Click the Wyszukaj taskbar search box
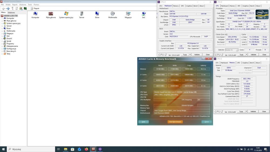Screen dimensions: 270x152 (x=31, y=149)
